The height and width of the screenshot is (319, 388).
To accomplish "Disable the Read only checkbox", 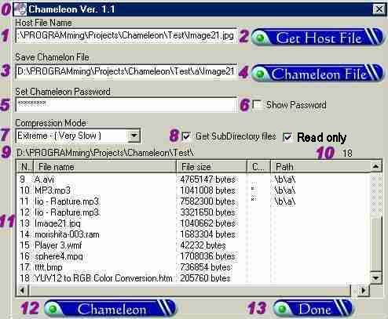I will 287,137.
